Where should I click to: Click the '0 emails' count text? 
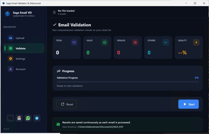coord(62,14)
